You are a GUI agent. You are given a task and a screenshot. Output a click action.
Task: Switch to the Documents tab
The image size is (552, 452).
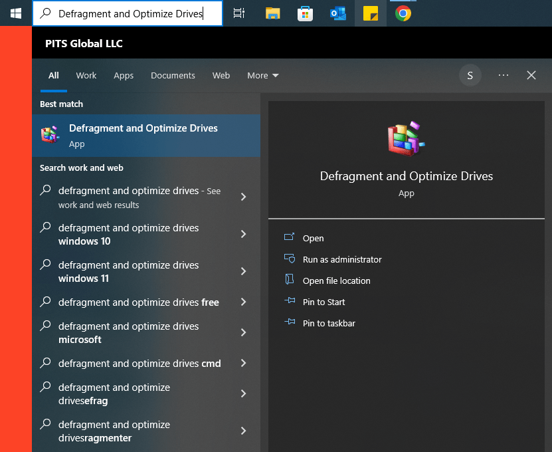(173, 75)
